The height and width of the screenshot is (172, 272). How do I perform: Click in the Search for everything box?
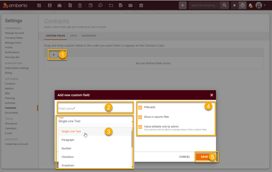click(204, 5)
